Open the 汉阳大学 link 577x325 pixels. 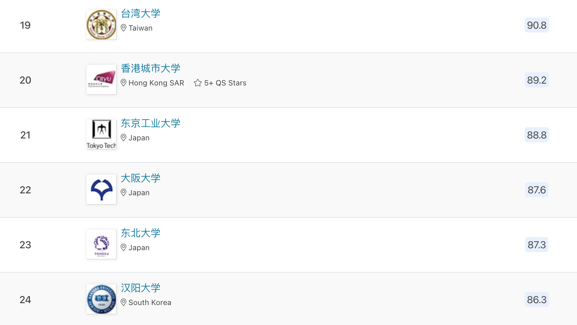coord(141,288)
